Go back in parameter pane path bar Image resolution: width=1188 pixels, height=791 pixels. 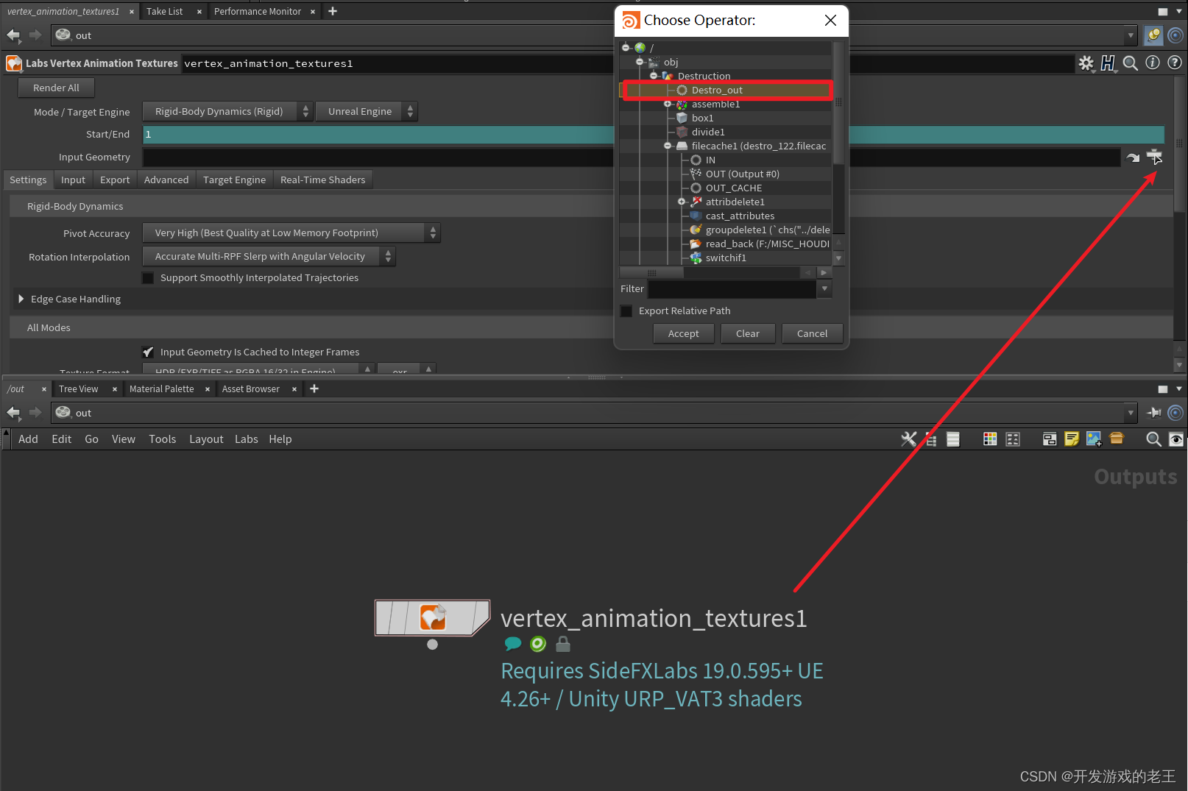pyautogui.click(x=13, y=35)
